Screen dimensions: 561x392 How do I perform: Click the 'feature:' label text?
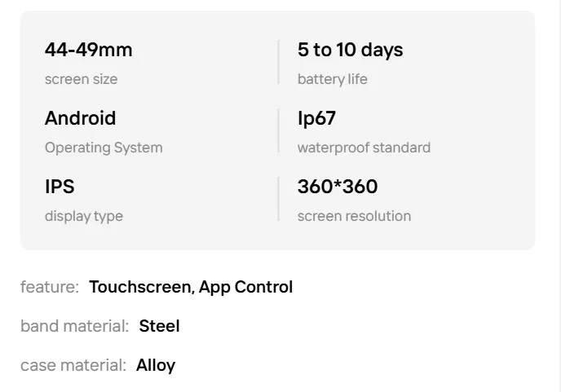pyautogui.click(x=50, y=287)
